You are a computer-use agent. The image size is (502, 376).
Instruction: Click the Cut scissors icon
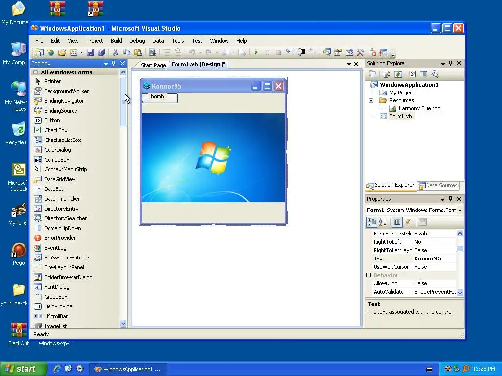click(115, 52)
